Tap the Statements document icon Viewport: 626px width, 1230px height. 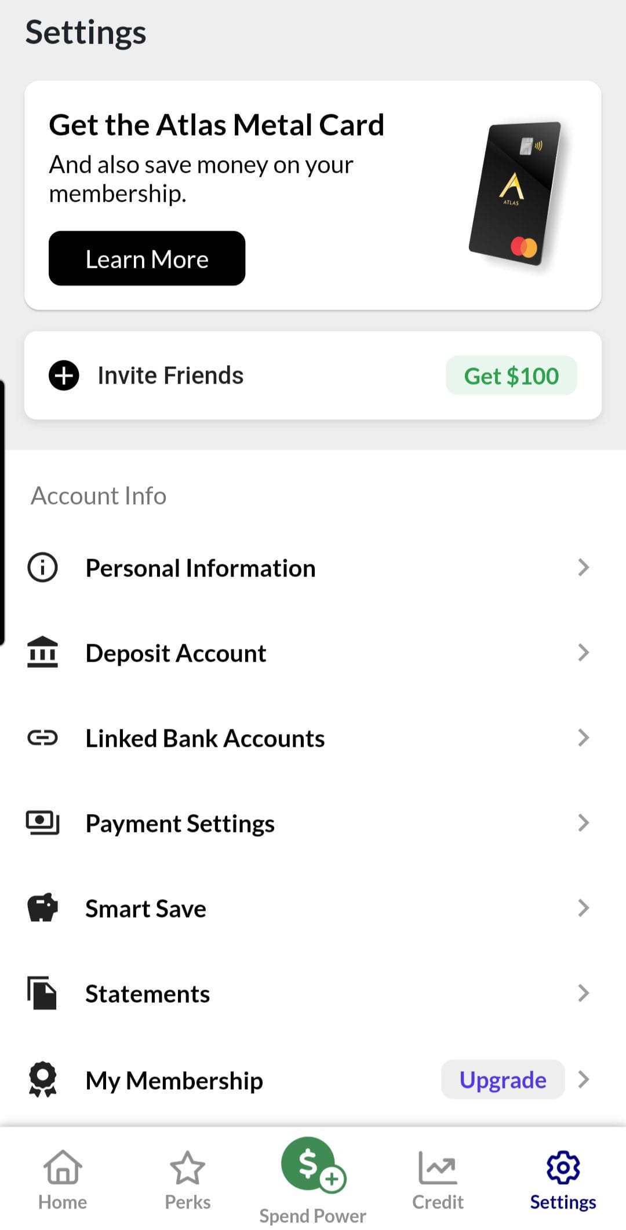coord(43,993)
